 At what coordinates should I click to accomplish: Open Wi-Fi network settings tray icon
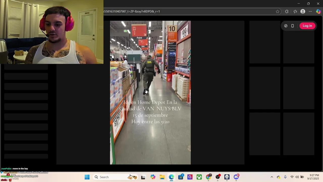pos(292,177)
